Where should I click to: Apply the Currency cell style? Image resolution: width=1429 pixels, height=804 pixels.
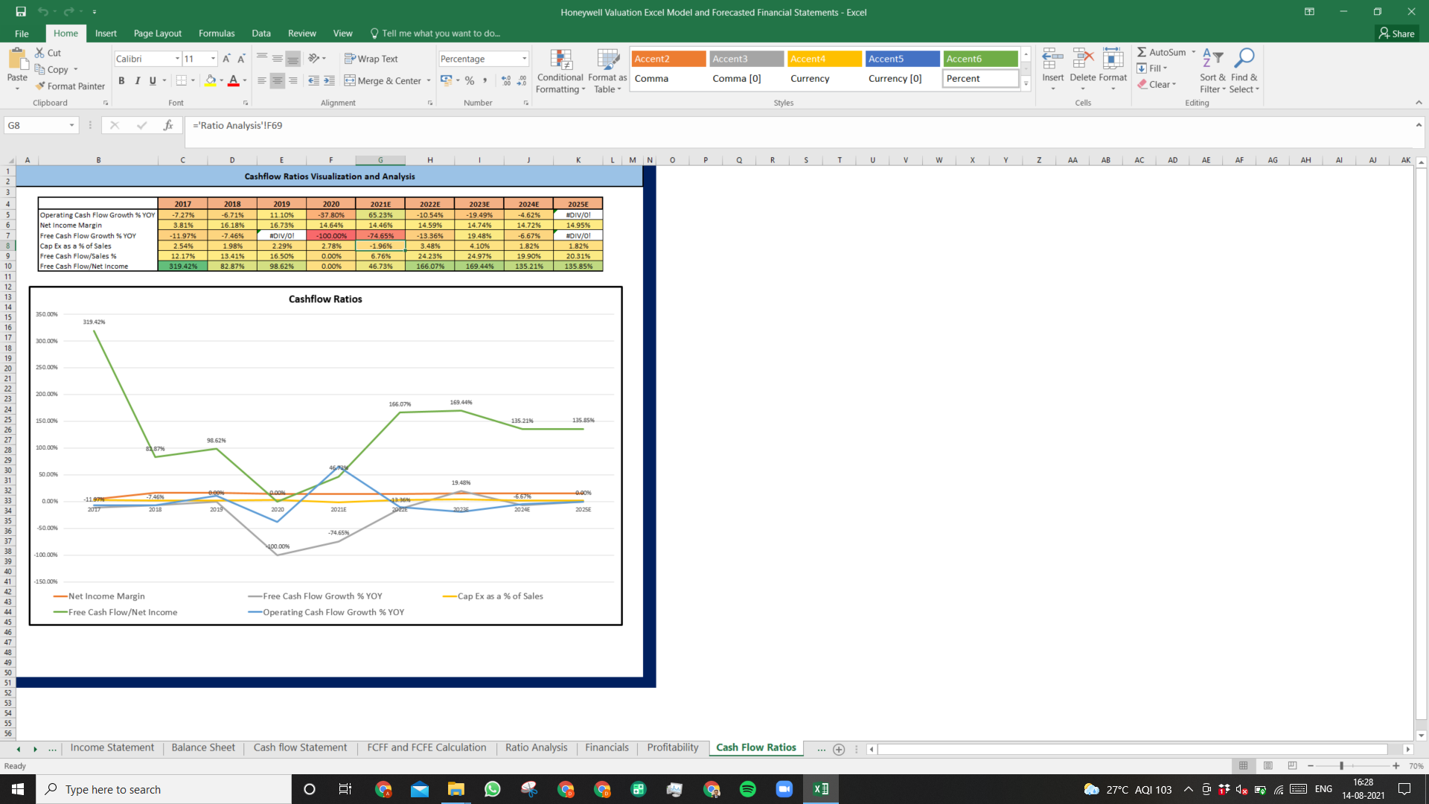pos(824,78)
